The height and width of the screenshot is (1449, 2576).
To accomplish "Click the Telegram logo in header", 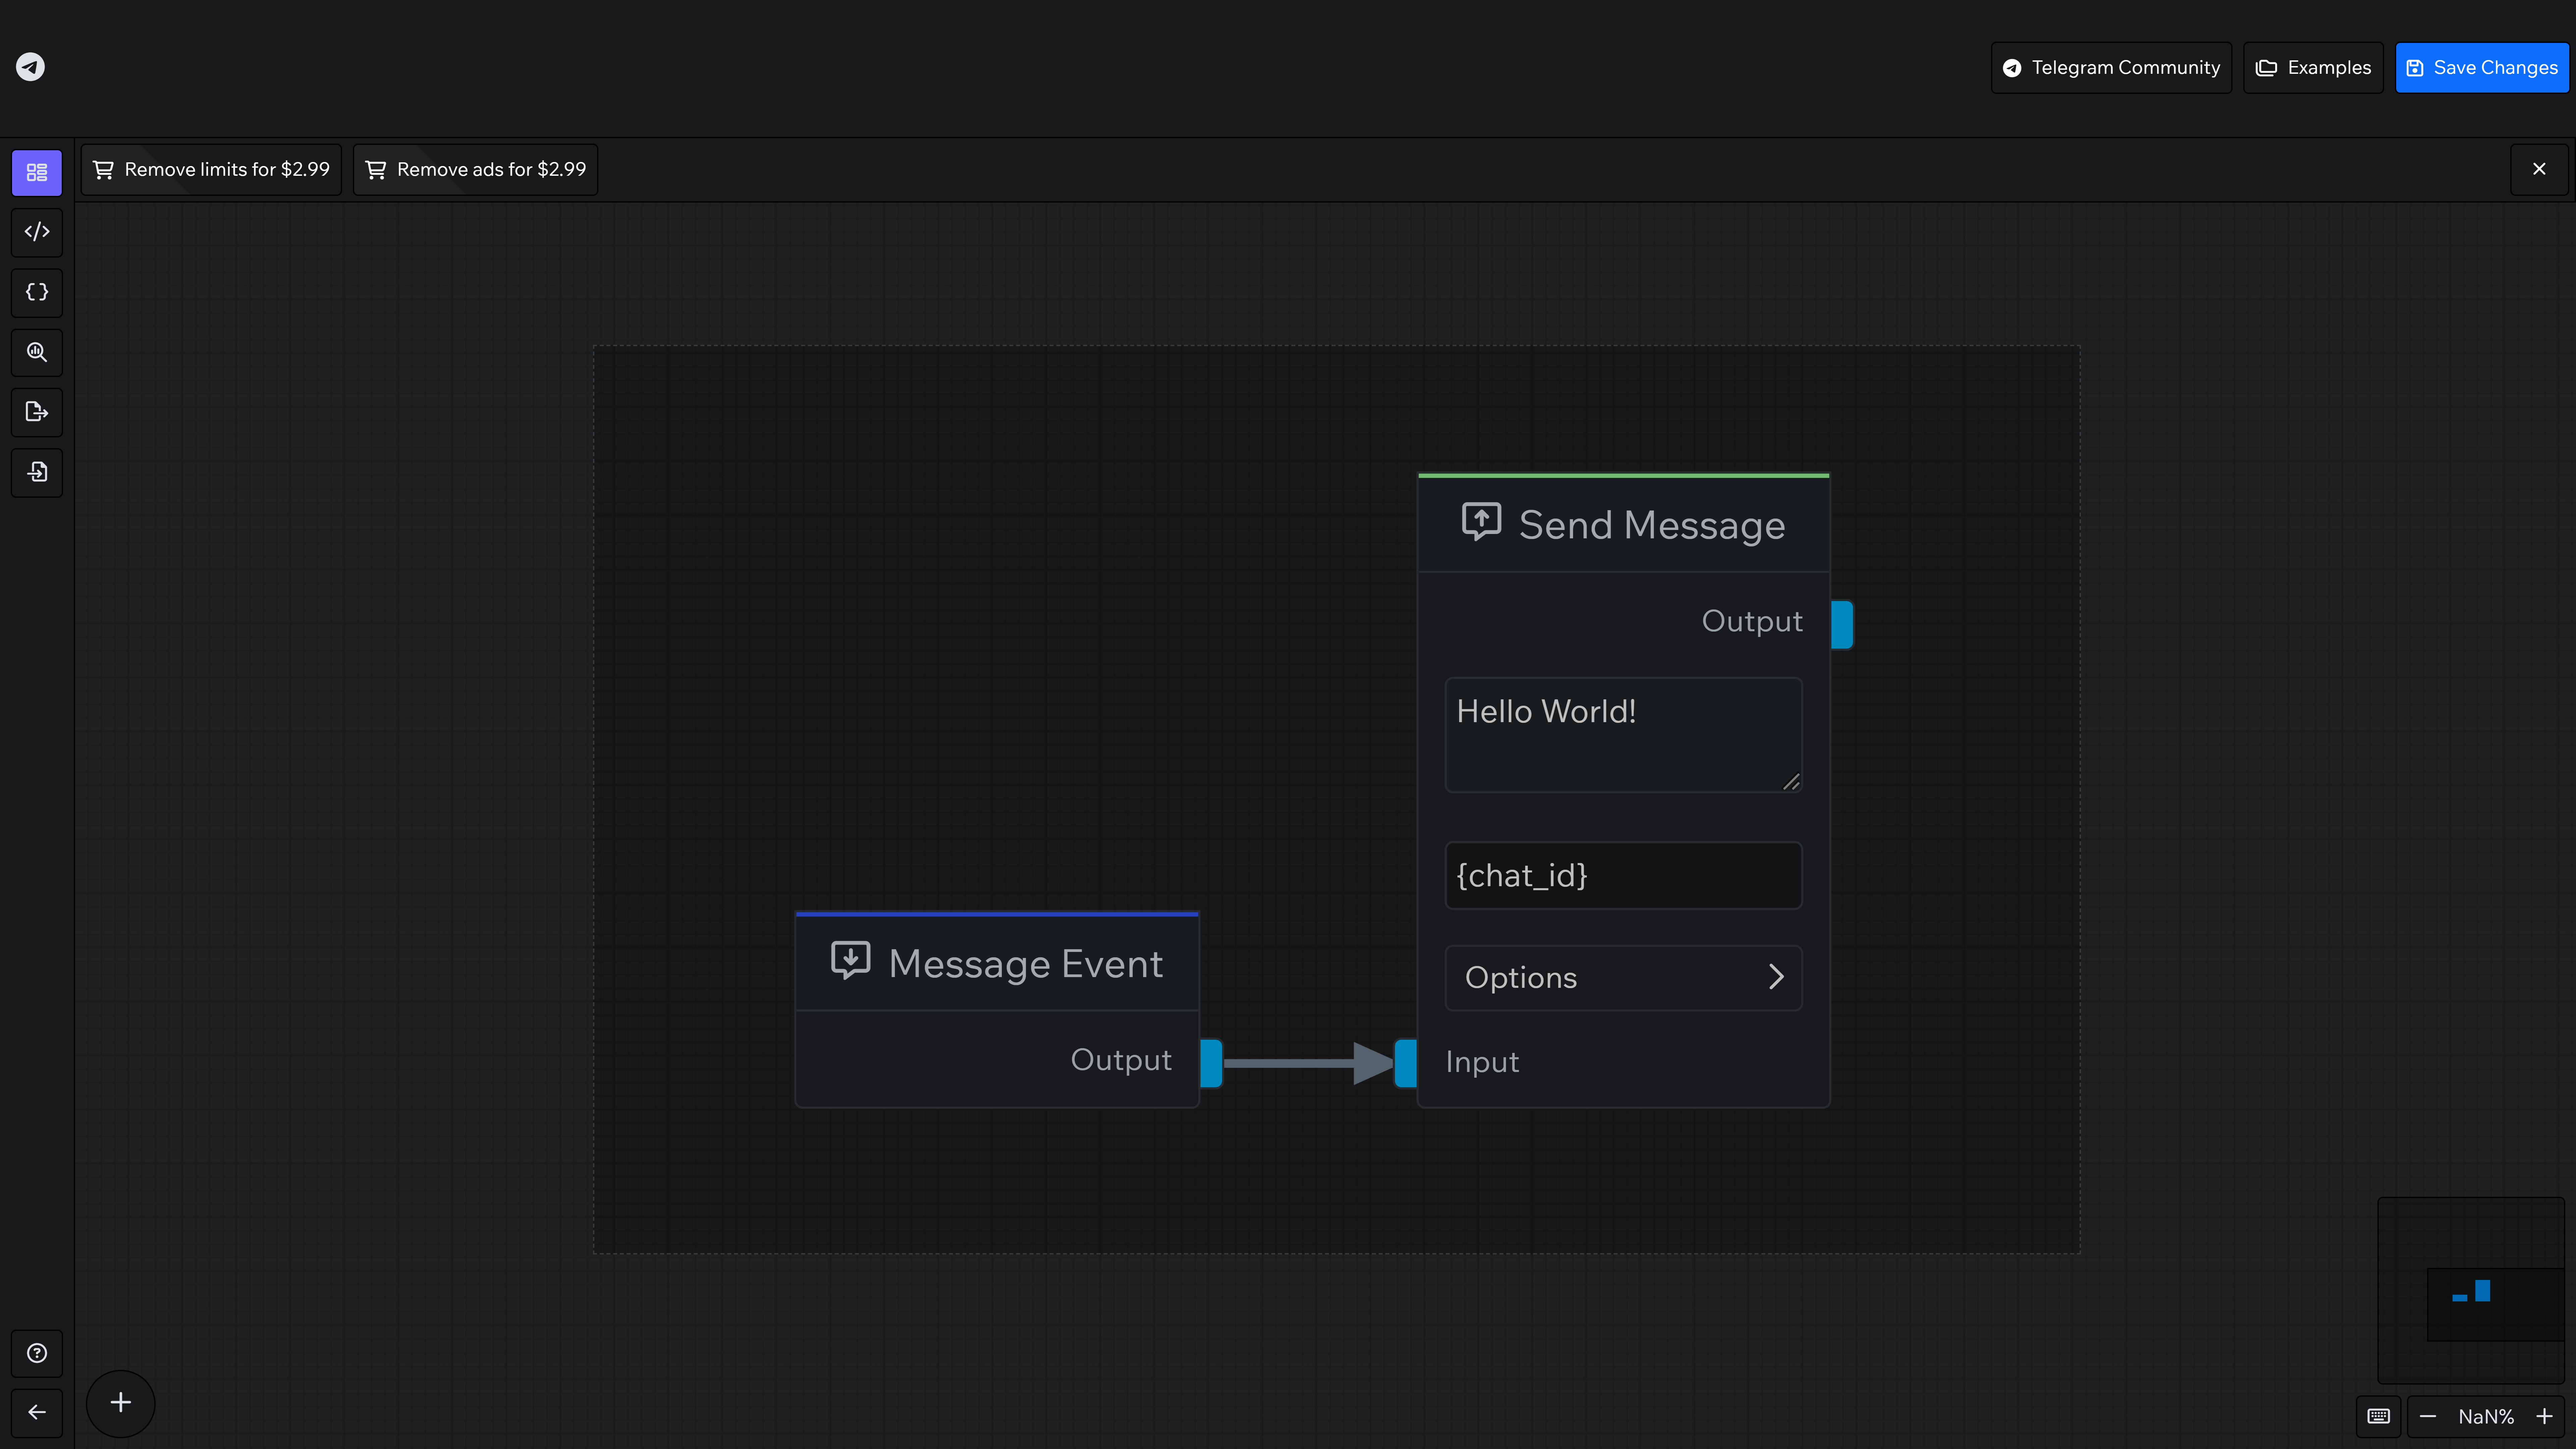I will [x=30, y=67].
